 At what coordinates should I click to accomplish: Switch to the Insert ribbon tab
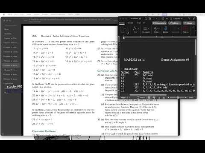[x=130, y=23]
